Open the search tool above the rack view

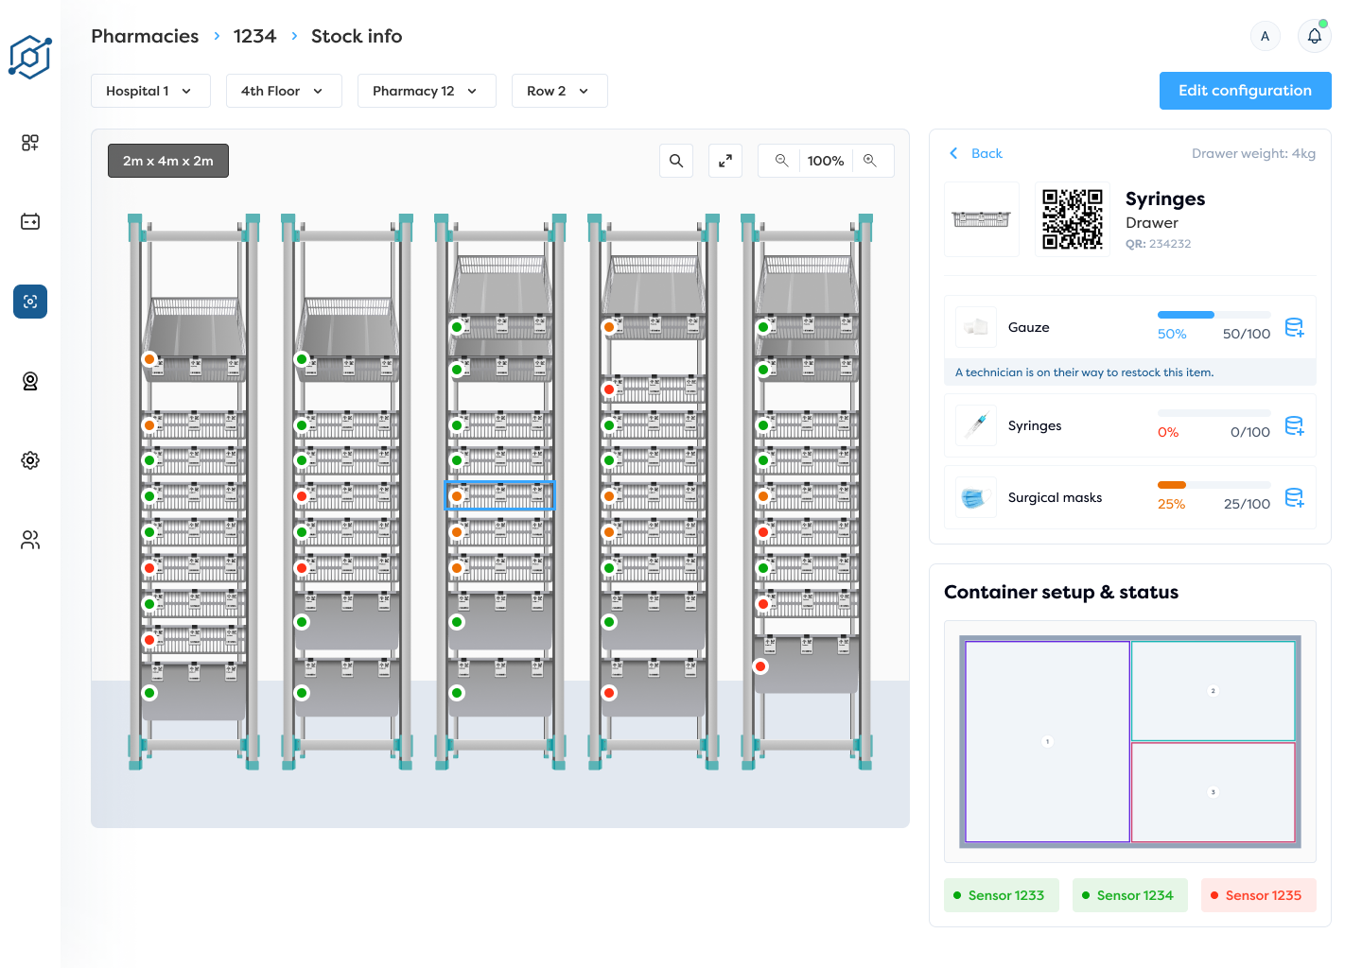click(x=675, y=161)
